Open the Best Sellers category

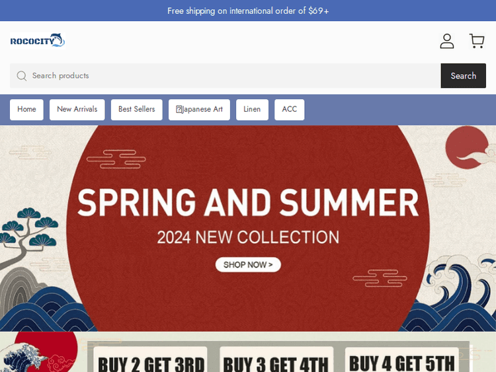[137, 110]
